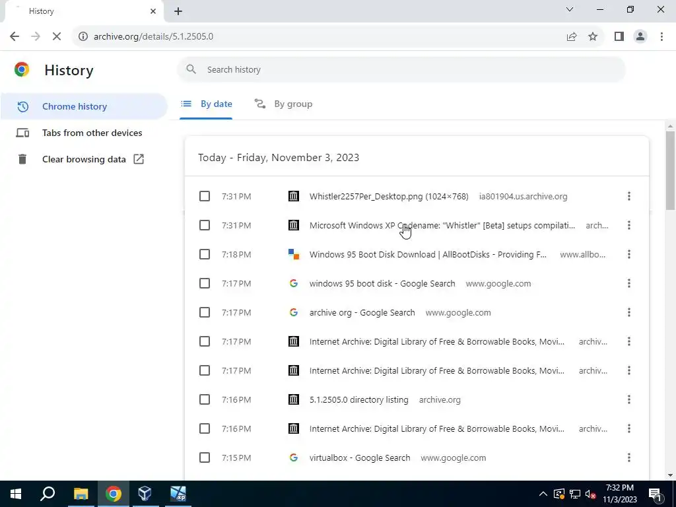Check the virtualbox Google Search checkbox
The image size is (676, 507).
point(205,457)
